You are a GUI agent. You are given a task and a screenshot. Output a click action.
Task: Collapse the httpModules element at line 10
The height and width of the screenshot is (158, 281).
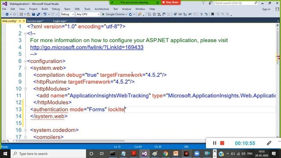[25, 89]
